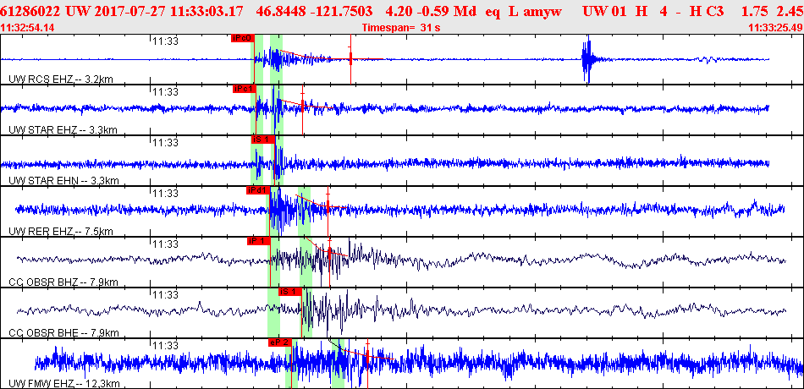Select the value 1.75 in the header
This screenshot has height=389, width=804.
click(x=753, y=11)
